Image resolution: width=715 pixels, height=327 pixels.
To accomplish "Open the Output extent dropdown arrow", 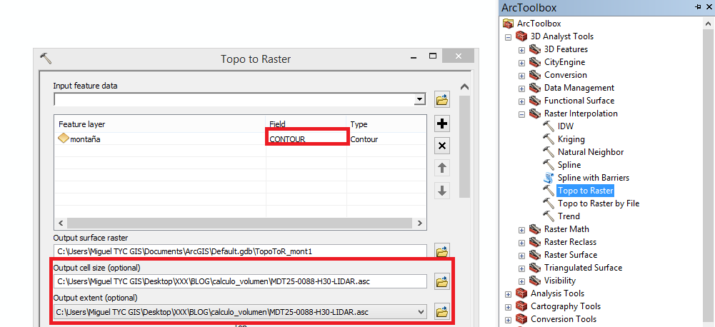I will (x=420, y=311).
